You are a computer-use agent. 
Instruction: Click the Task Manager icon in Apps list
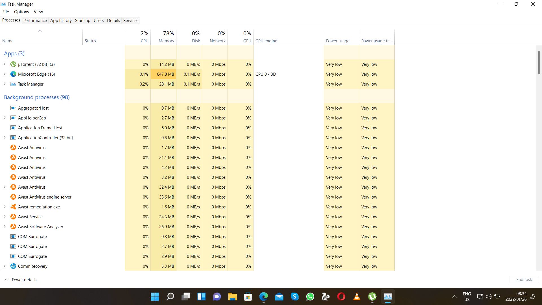[13, 84]
